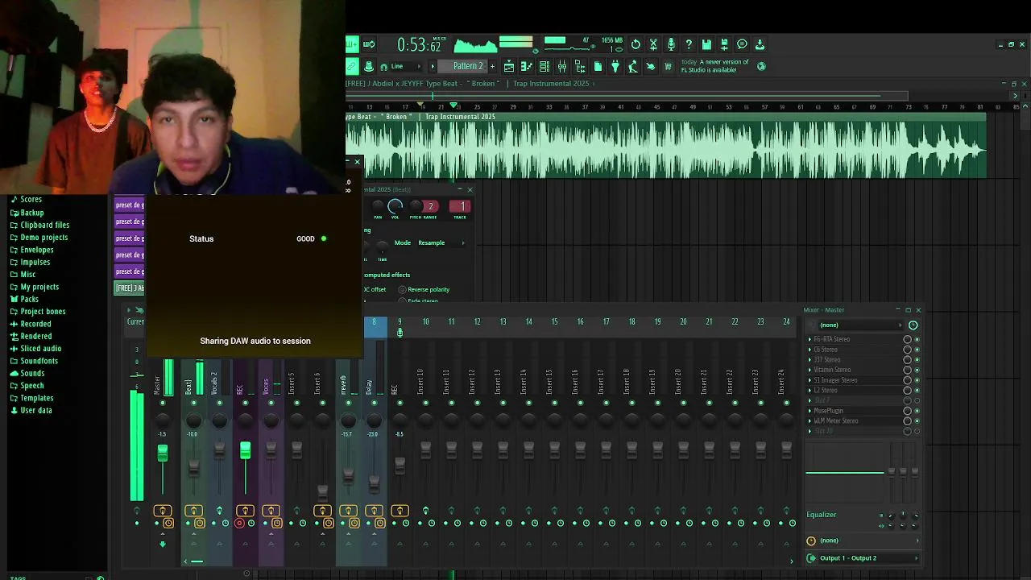This screenshot has height=580, width=1031.
Task: Expand the 337 Stereo slot arrow
Action: (x=809, y=360)
